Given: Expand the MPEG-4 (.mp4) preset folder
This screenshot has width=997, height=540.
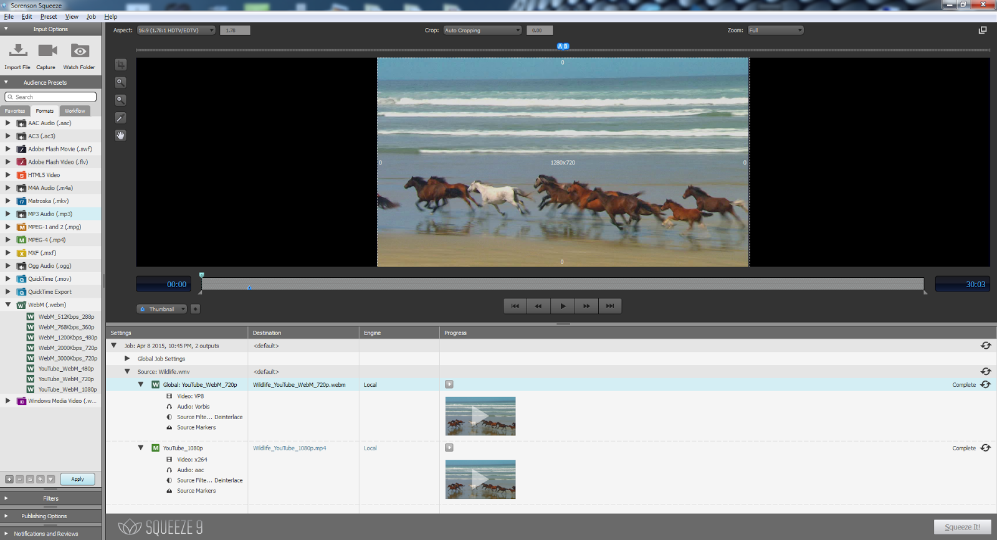Looking at the screenshot, I should [8, 240].
